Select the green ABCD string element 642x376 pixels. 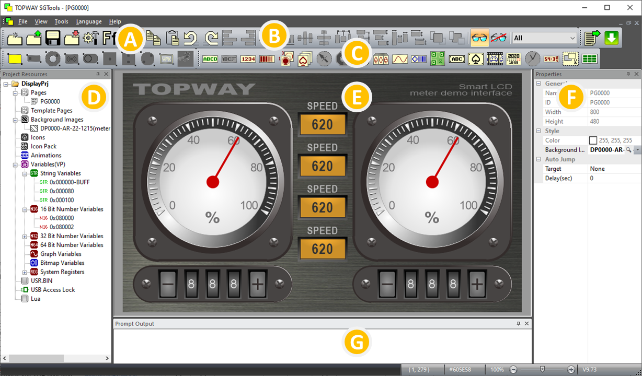coord(210,58)
